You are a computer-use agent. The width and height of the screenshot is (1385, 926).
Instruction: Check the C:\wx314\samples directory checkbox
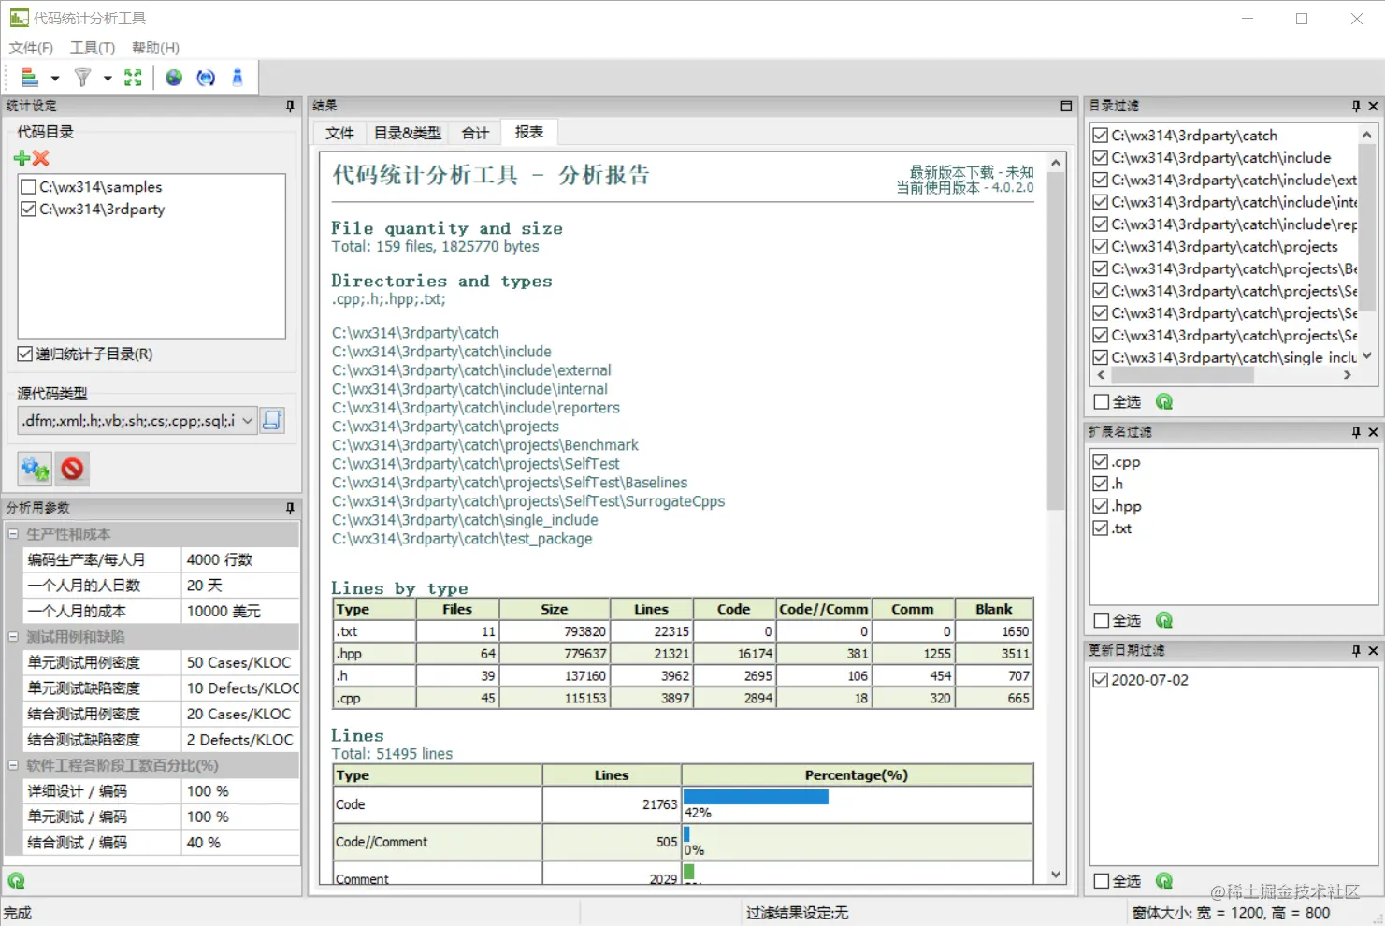(x=28, y=187)
